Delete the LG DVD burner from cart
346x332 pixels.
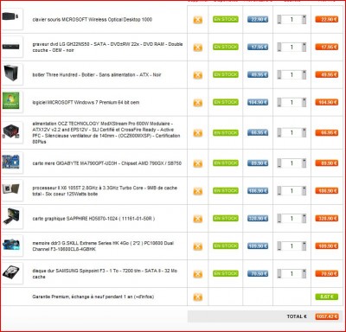(x=197, y=48)
